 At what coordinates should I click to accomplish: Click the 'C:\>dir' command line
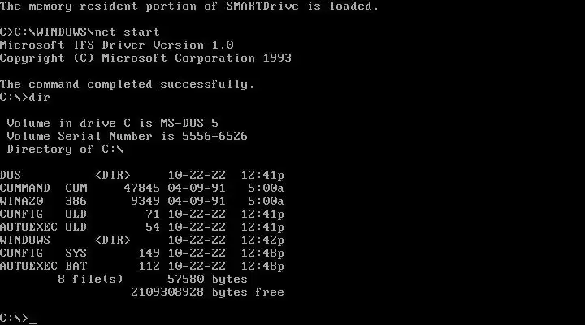tap(25, 97)
